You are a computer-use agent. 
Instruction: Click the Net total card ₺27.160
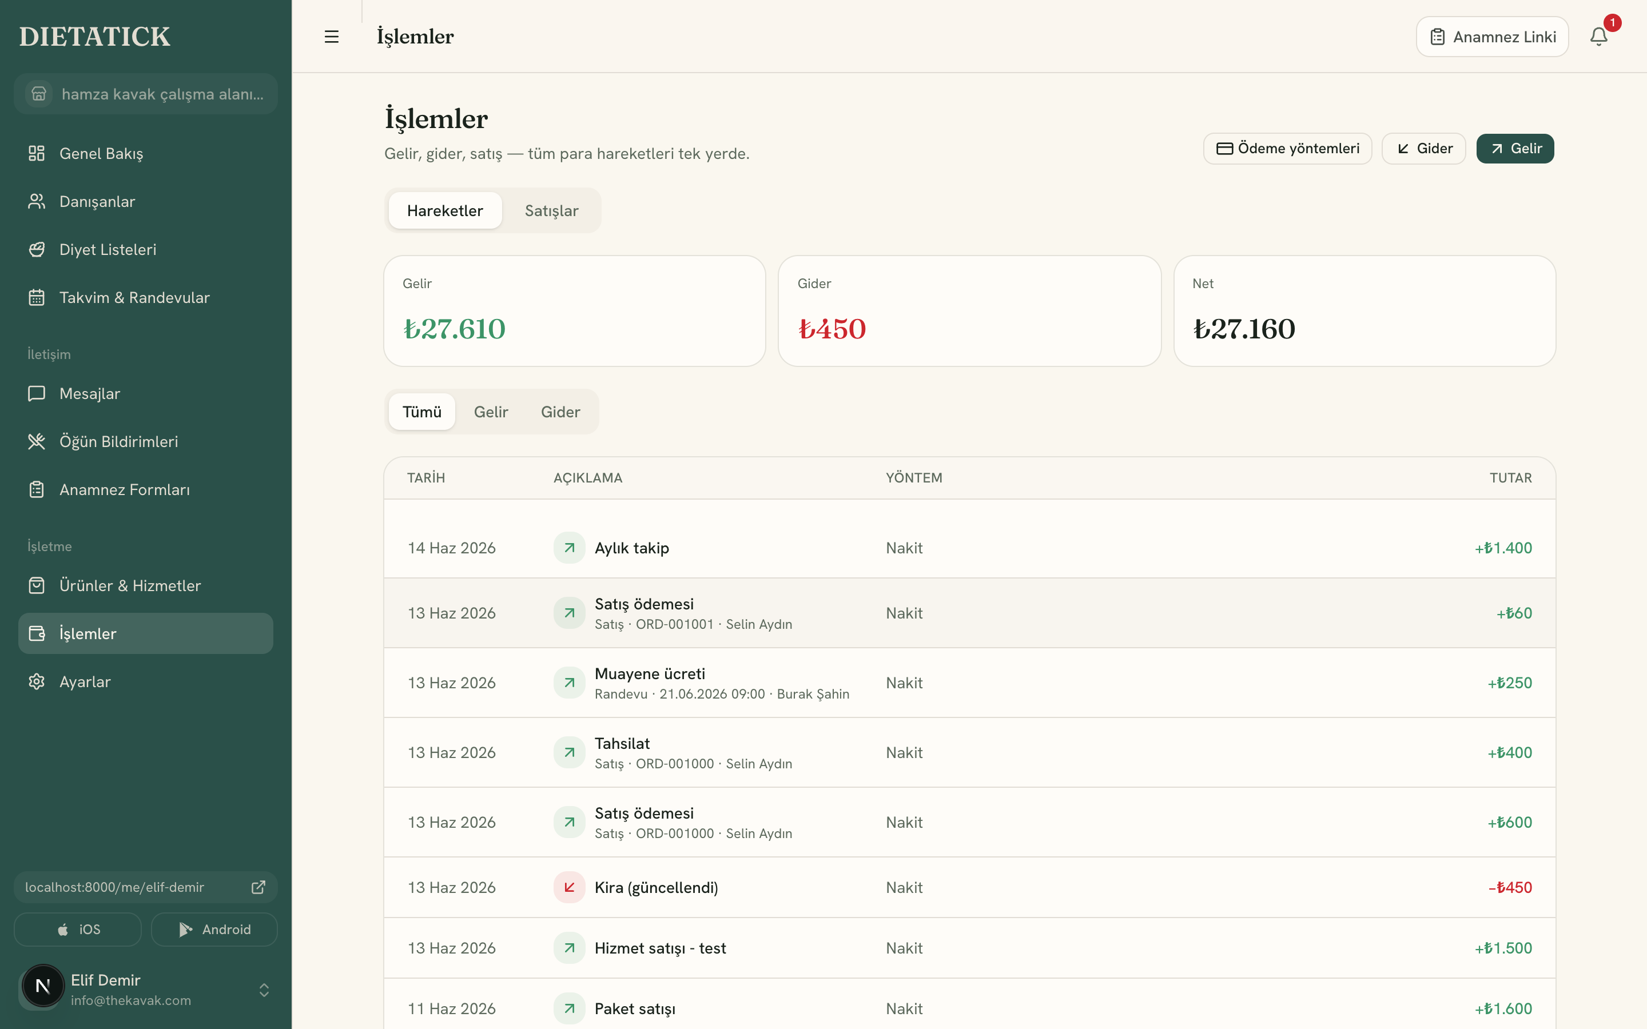click(x=1364, y=311)
